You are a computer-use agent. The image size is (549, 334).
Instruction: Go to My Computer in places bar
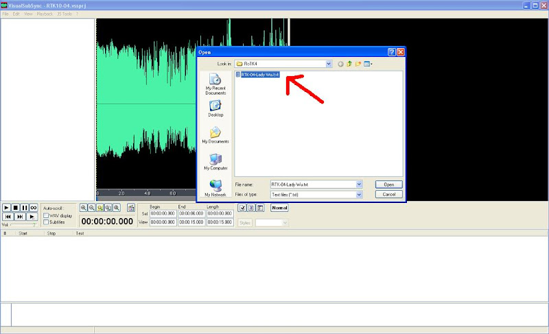click(x=215, y=161)
